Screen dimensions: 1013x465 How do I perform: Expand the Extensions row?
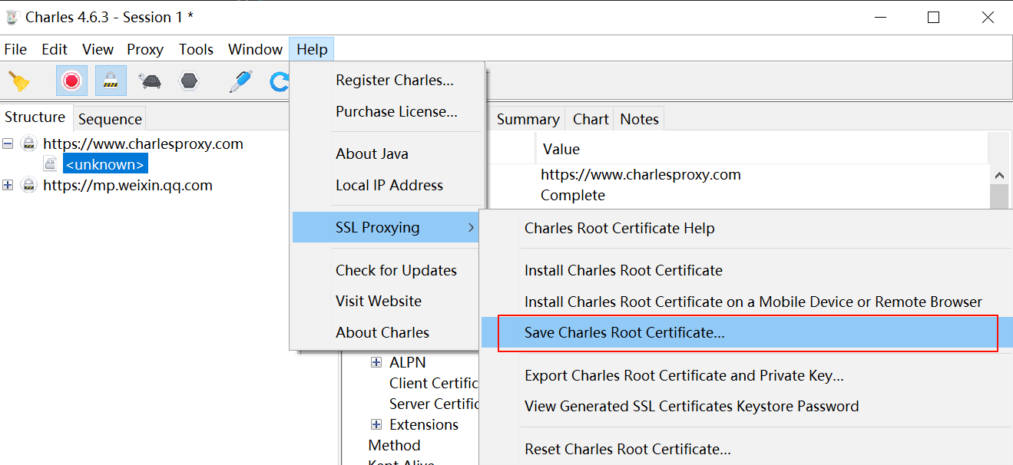[x=376, y=424]
